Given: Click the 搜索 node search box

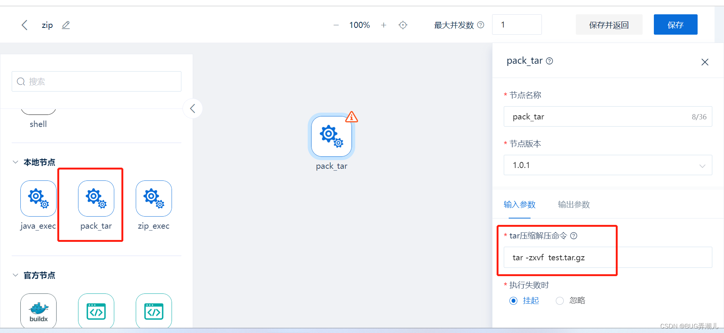Looking at the screenshot, I should tap(97, 81).
